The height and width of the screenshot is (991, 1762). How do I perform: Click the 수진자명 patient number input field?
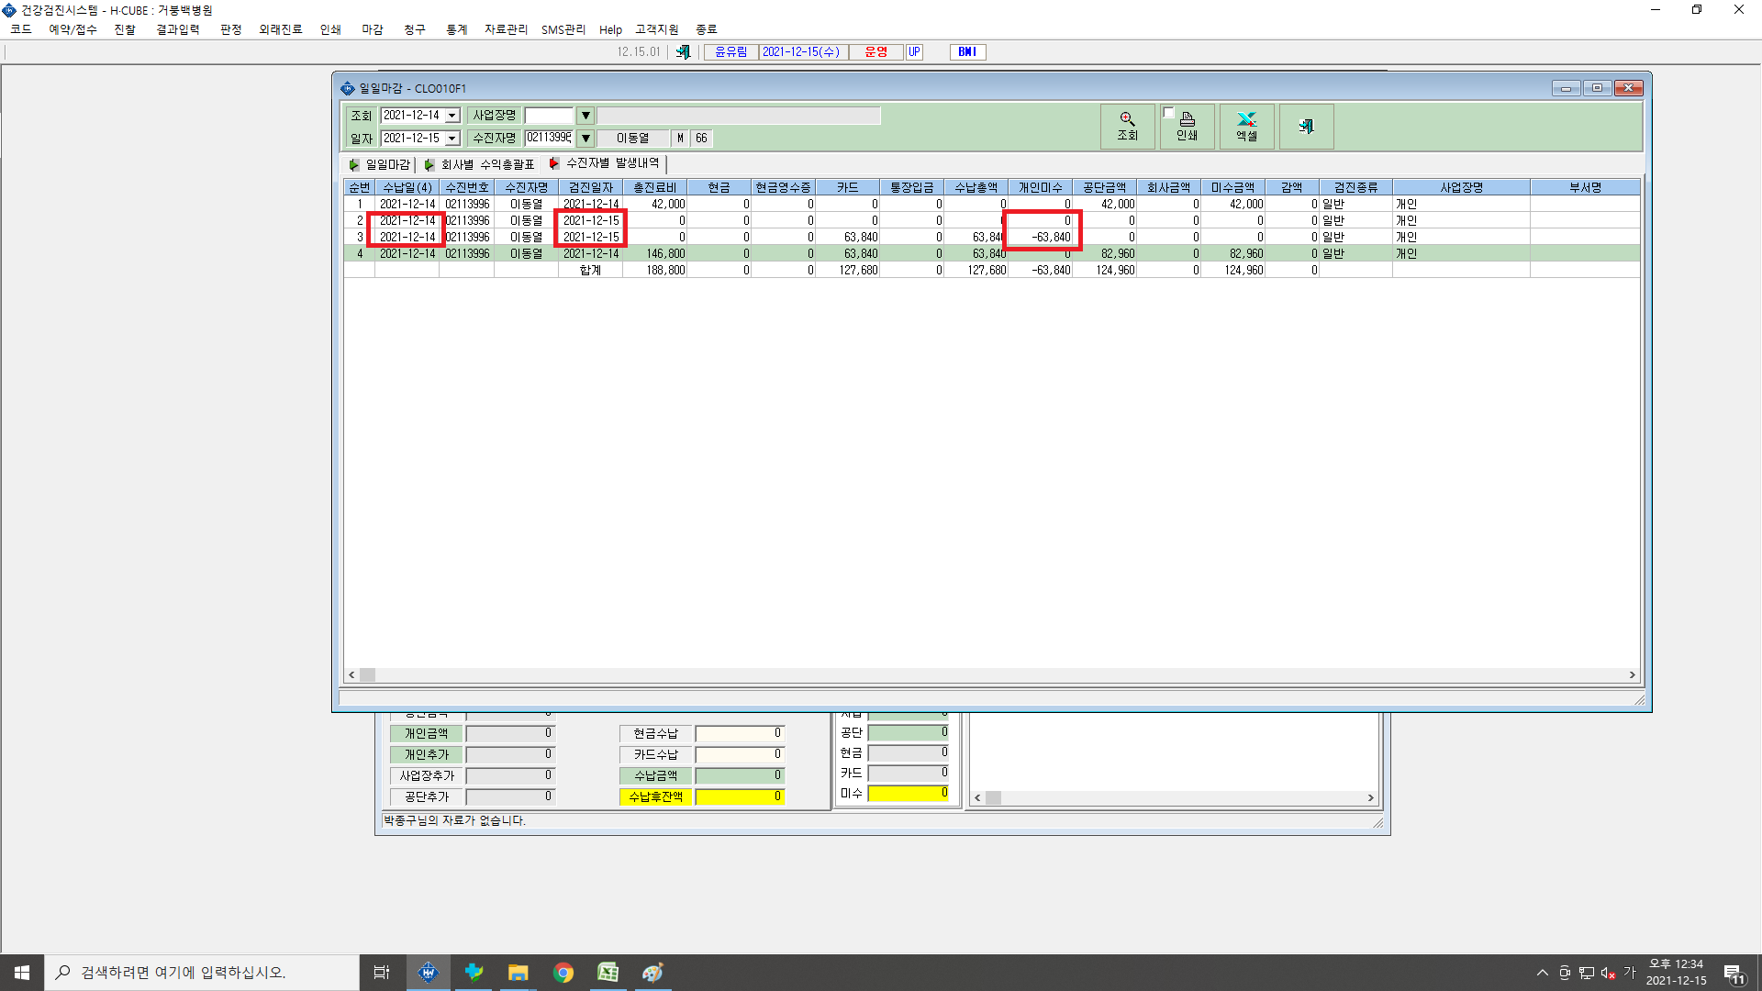click(550, 139)
